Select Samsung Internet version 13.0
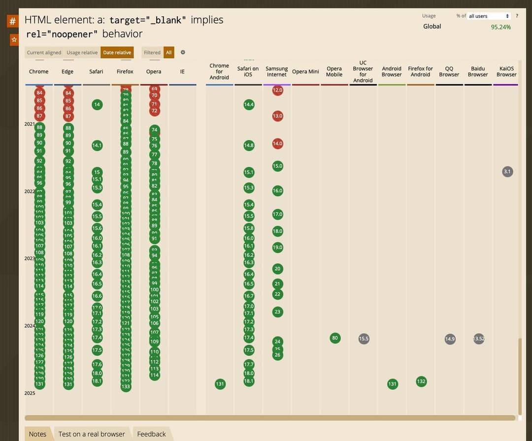 (x=277, y=116)
